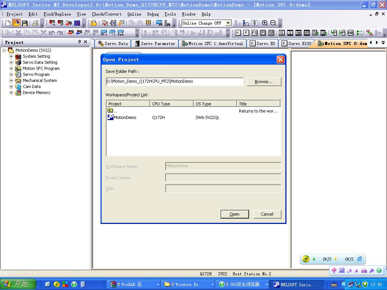This screenshot has height=290, width=387.
Task: Click the Save Folder Path text field
Action: [x=175, y=82]
